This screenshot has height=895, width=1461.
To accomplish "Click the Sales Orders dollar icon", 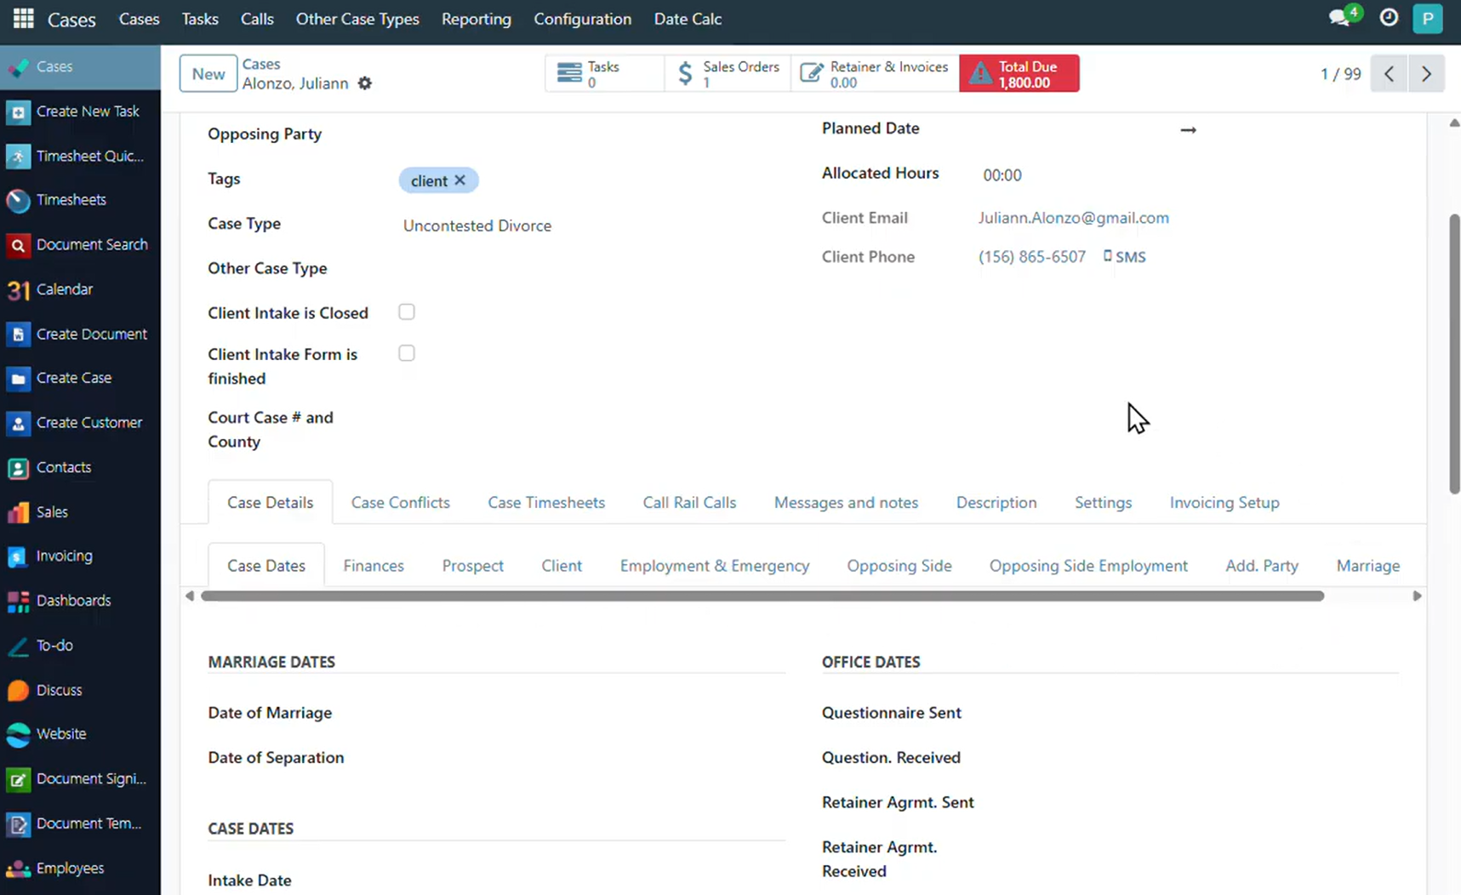I will point(686,73).
